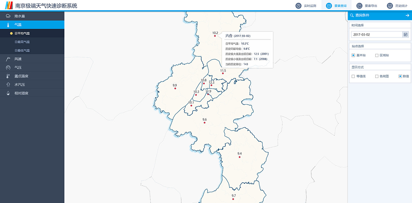Click the wind flag icon for 风速
Screen dimensions: 412x203
[x=8, y=59]
